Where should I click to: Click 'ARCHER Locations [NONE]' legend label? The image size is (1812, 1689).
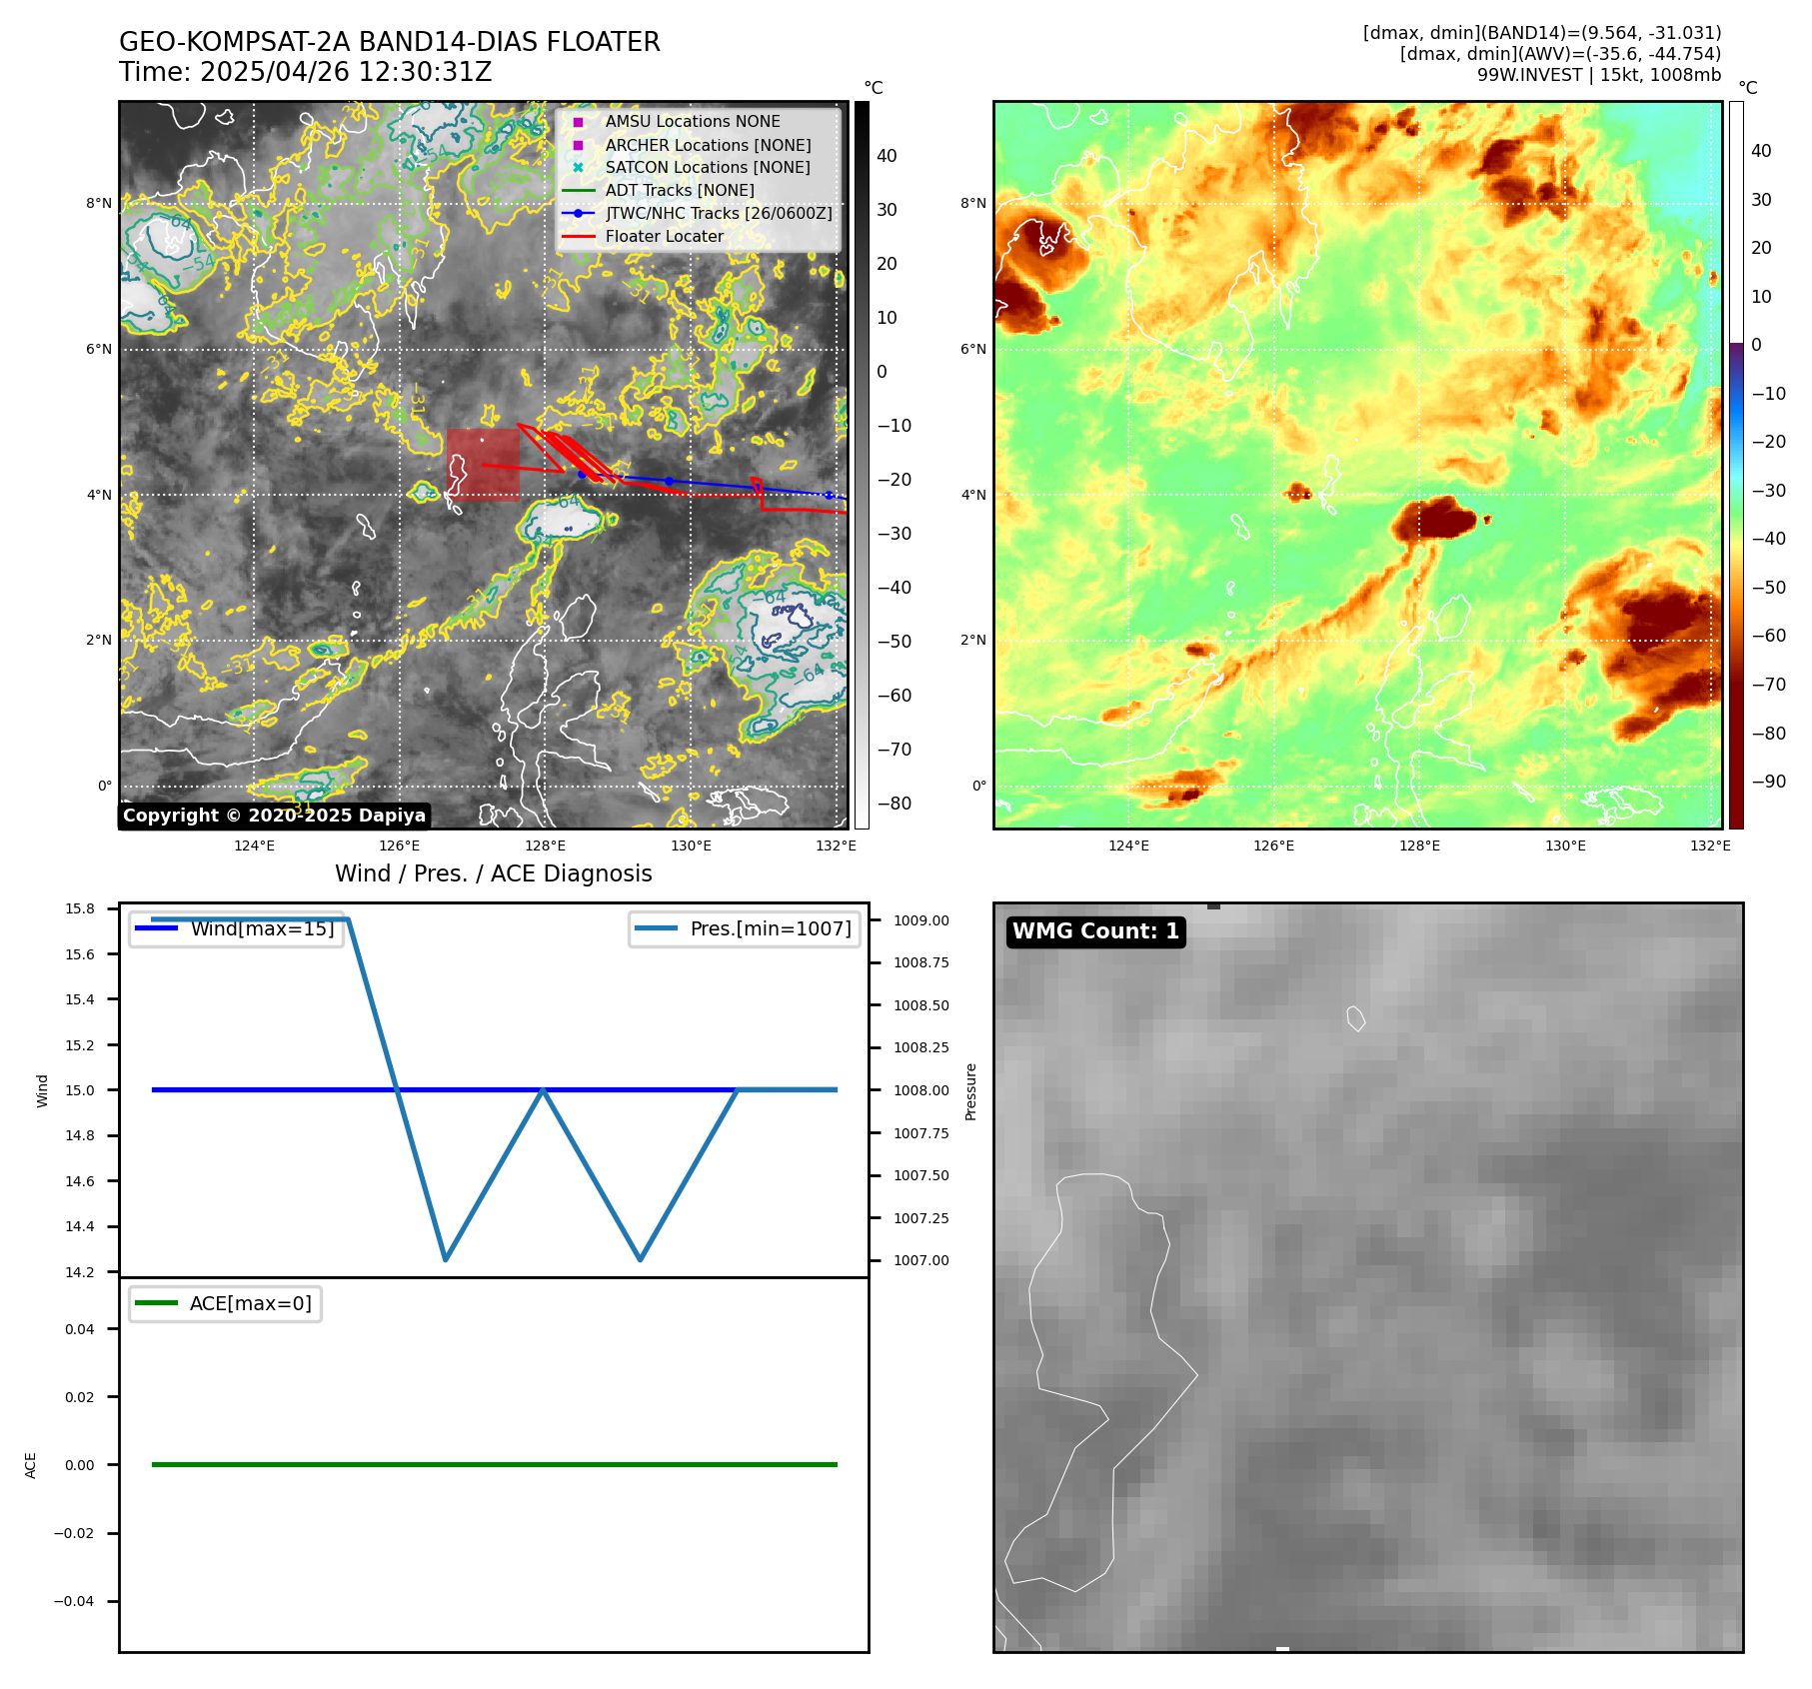click(x=709, y=145)
